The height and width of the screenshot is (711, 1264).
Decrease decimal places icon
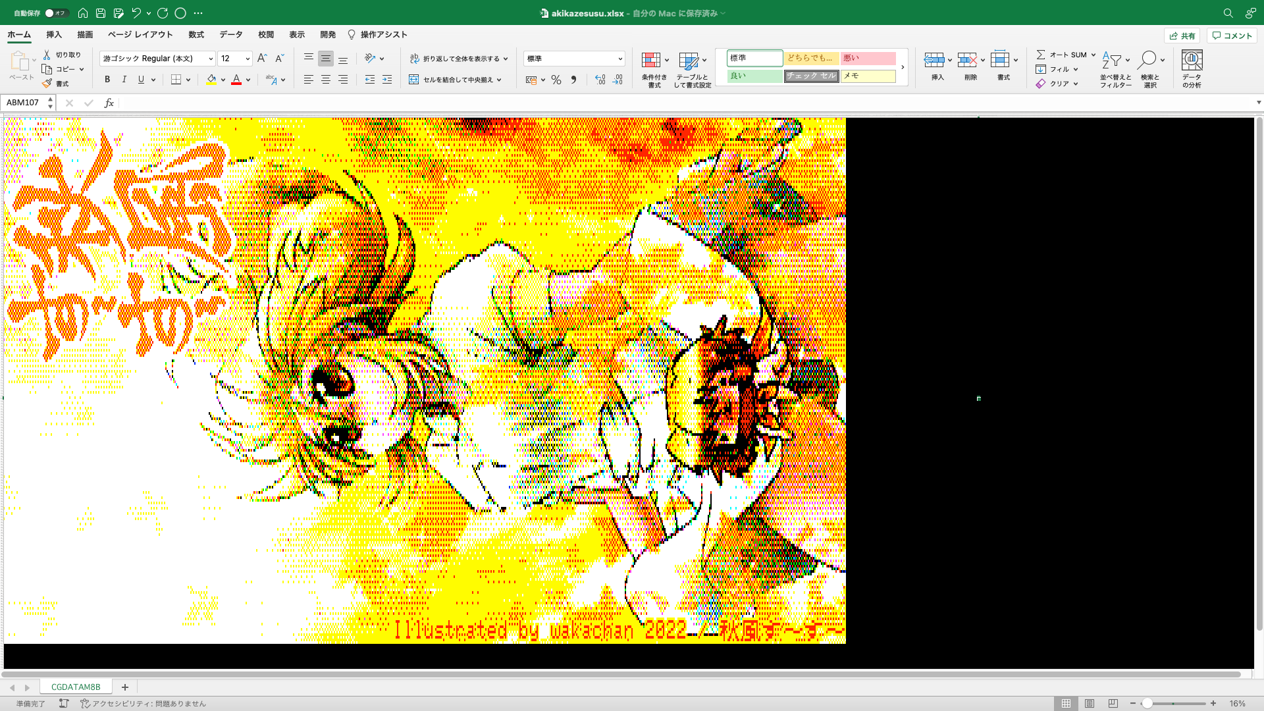click(618, 80)
